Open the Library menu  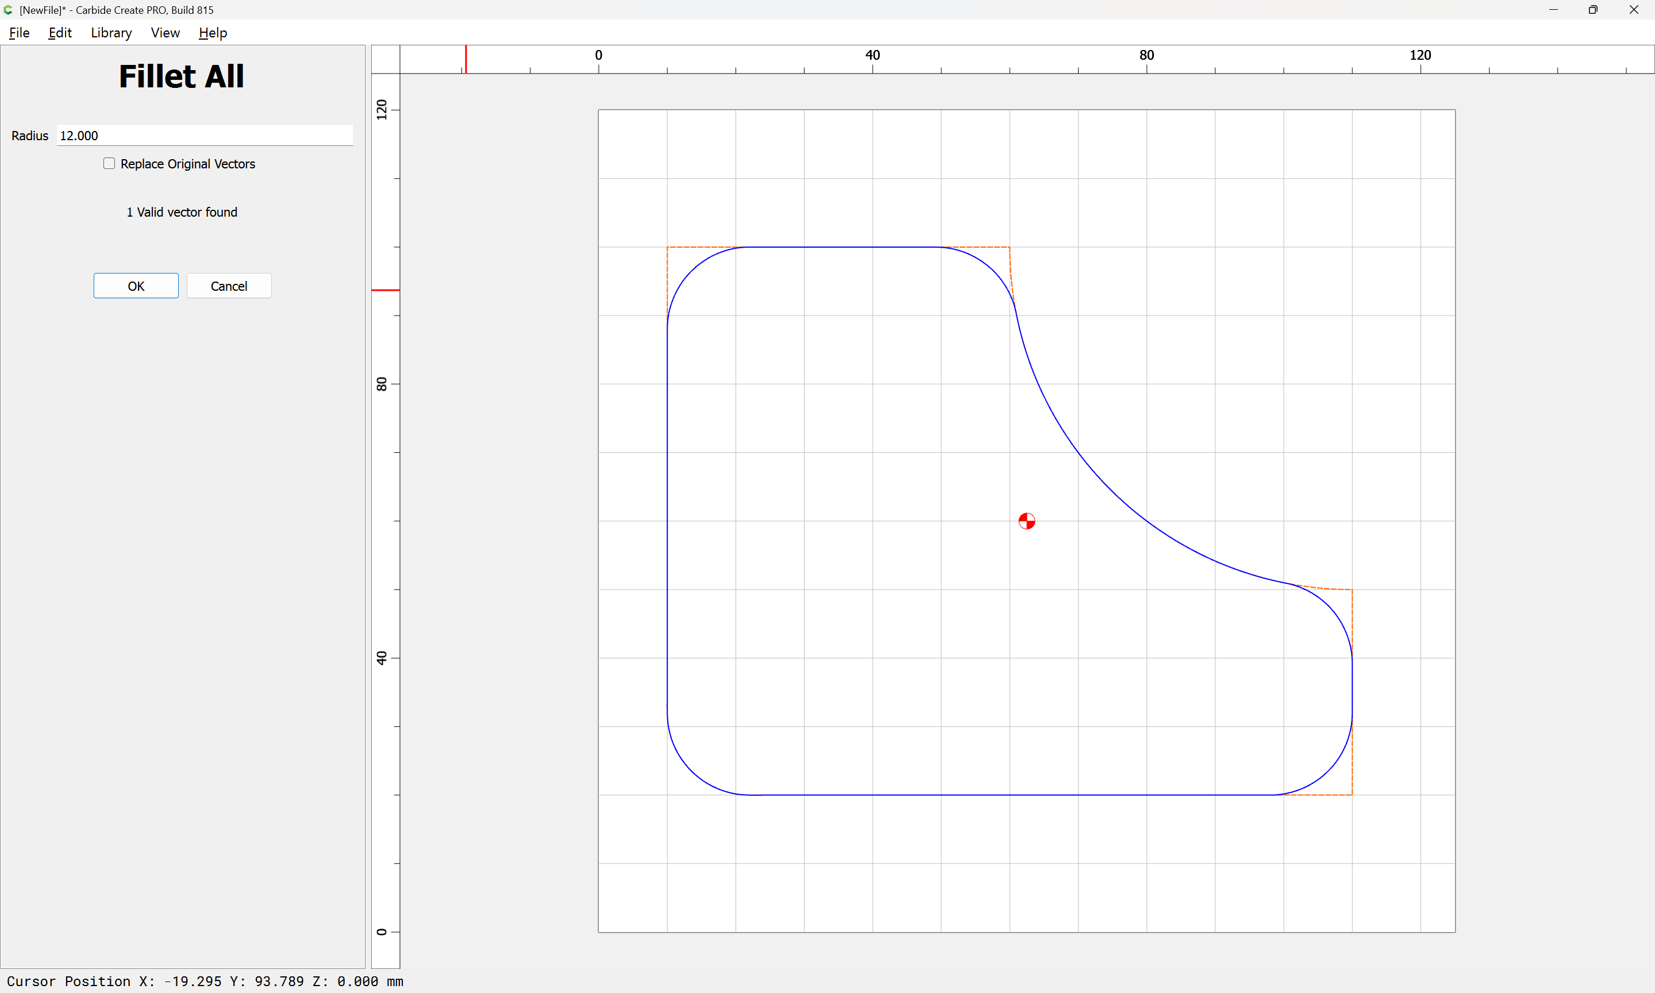point(111,33)
